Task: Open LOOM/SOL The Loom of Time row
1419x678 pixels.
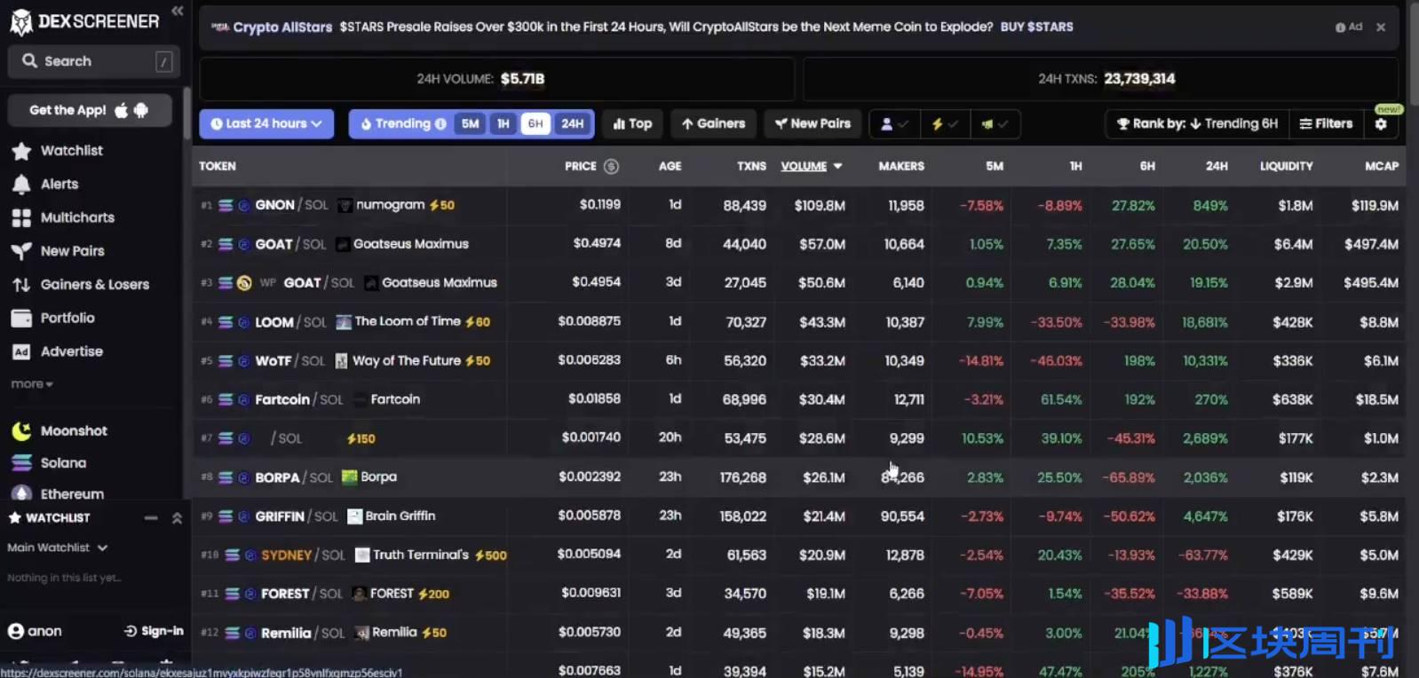Action: tap(798, 322)
